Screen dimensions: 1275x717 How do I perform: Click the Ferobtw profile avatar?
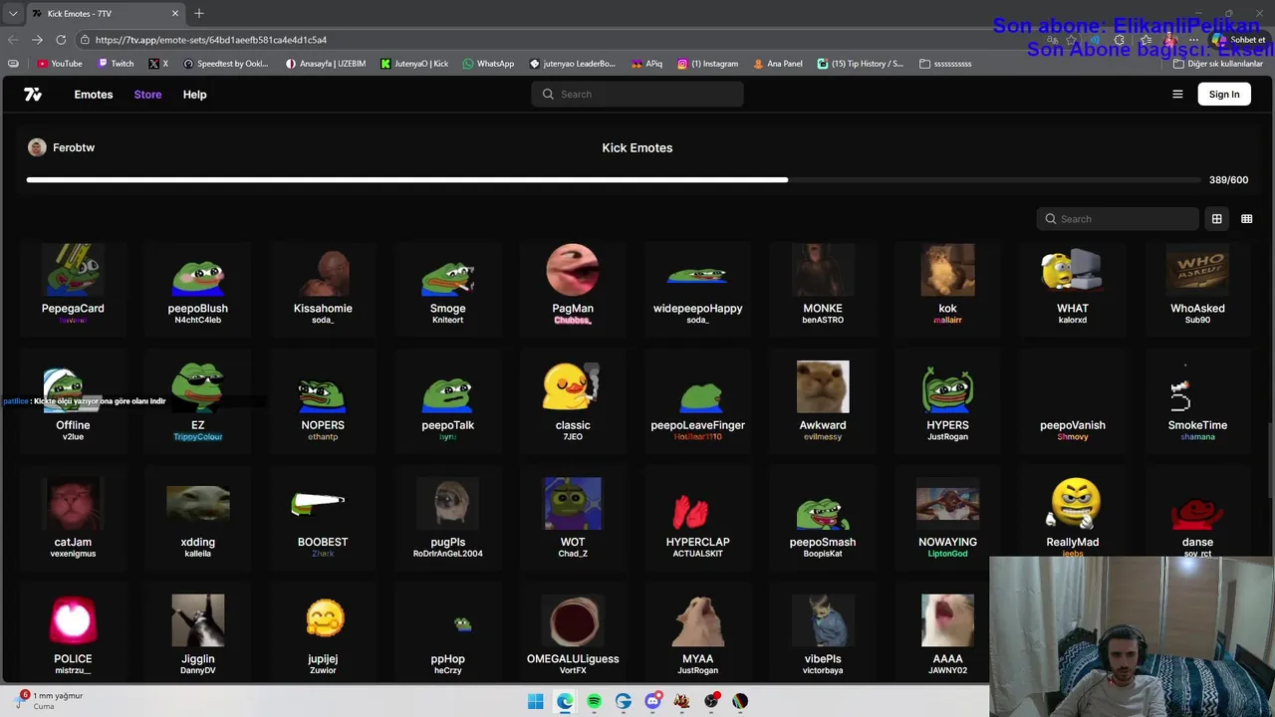coord(37,147)
